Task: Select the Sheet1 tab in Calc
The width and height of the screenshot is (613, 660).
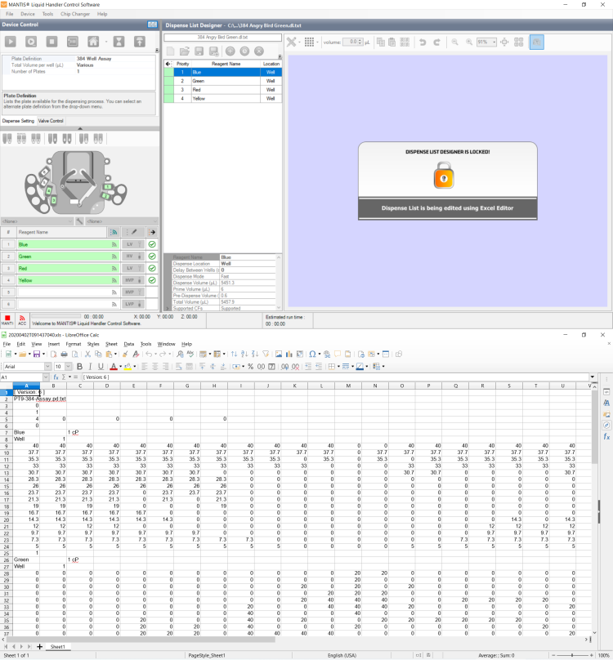Action: (x=57, y=647)
